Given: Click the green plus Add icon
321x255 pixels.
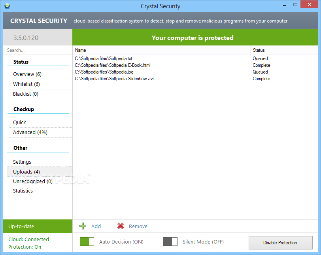Looking at the screenshot, I should 83,226.
